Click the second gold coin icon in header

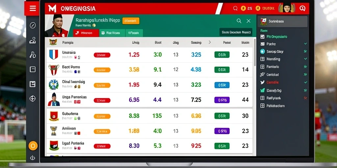coord(258,8)
